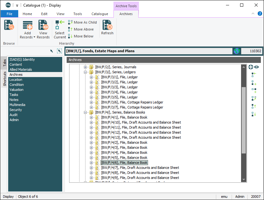This screenshot has height=200, width=264.
Task: Click the plus circle icon beside tree
Action: (251, 67)
